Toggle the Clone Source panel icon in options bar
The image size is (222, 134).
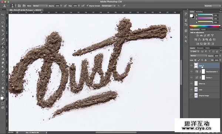pos(24,6)
